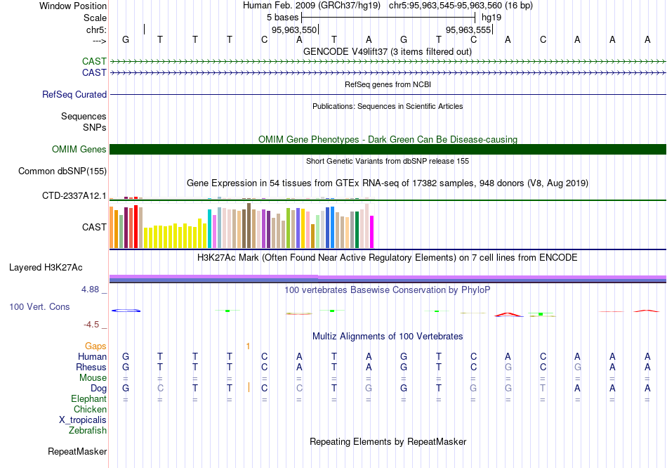The height and width of the screenshot is (468, 667).
Task: Click the X_tropicalis alignment row label
Action: (x=83, y=420)
